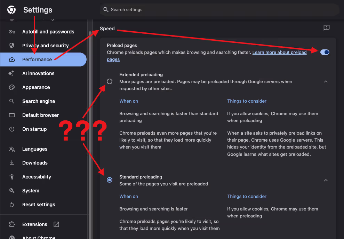
Task: Turn off the Preload pages toggle
Action: [x=325, y=52]
